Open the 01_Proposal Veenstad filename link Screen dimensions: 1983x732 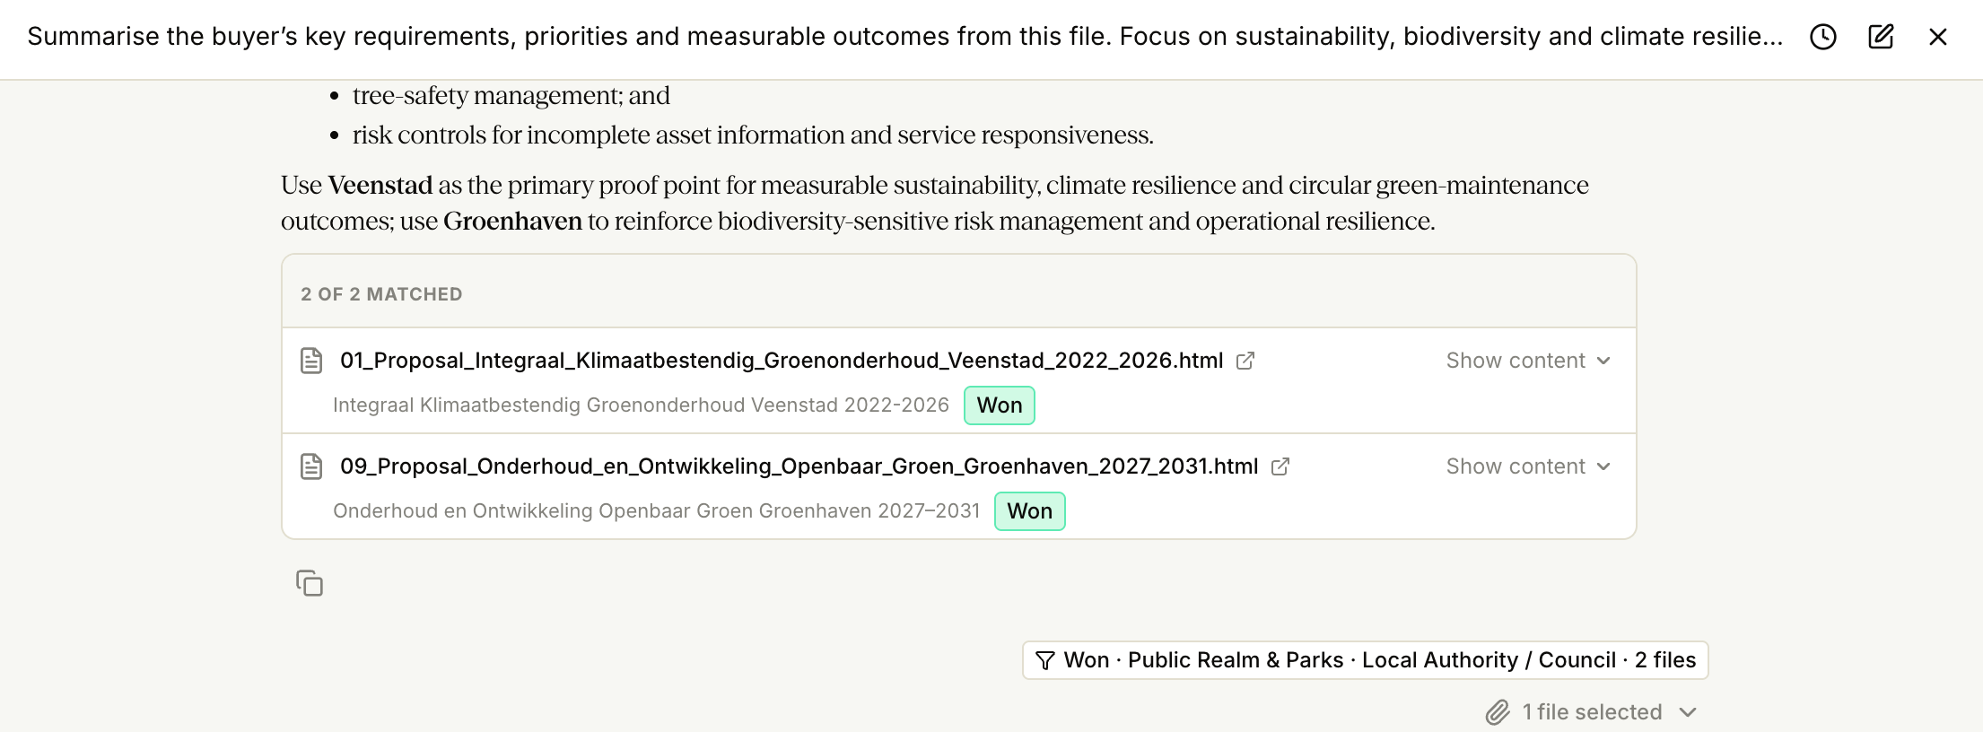[782, 361]
